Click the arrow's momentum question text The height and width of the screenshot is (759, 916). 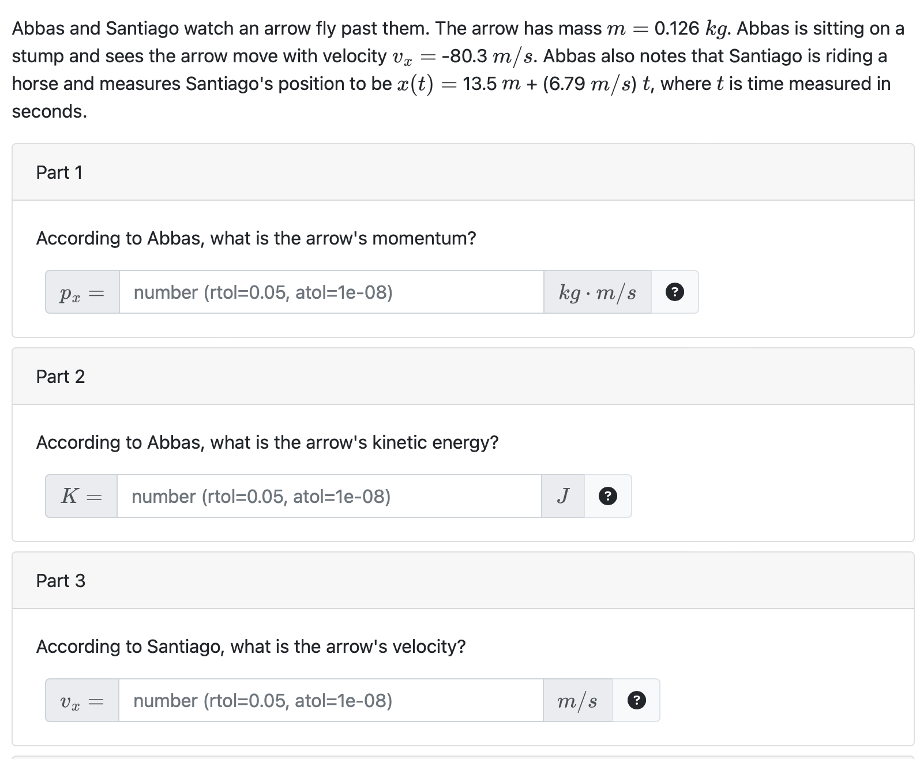click(x=256, y=238)
